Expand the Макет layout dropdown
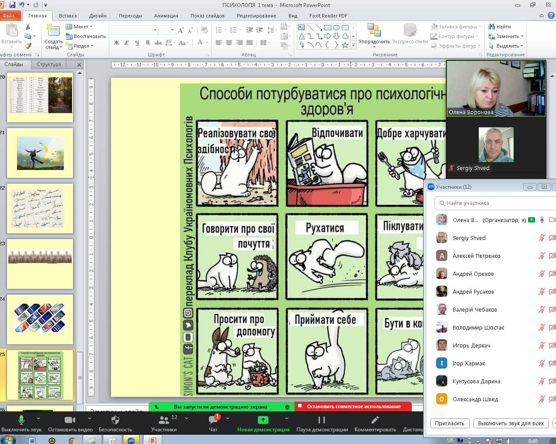The width and height of the screenshot is (556, 444). [x=80, y=27]
